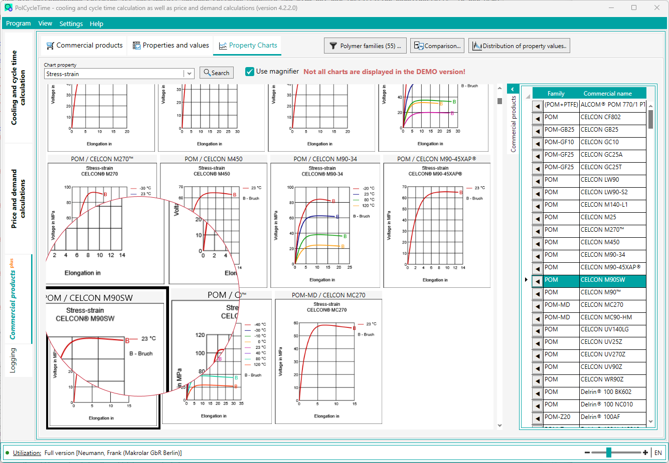
Task: Click the zoom in plus icon
Action: [x=645, y=452]
